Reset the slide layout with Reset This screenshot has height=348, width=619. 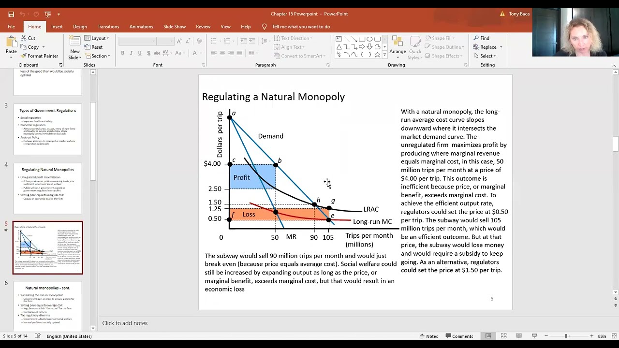click(94, 47)
